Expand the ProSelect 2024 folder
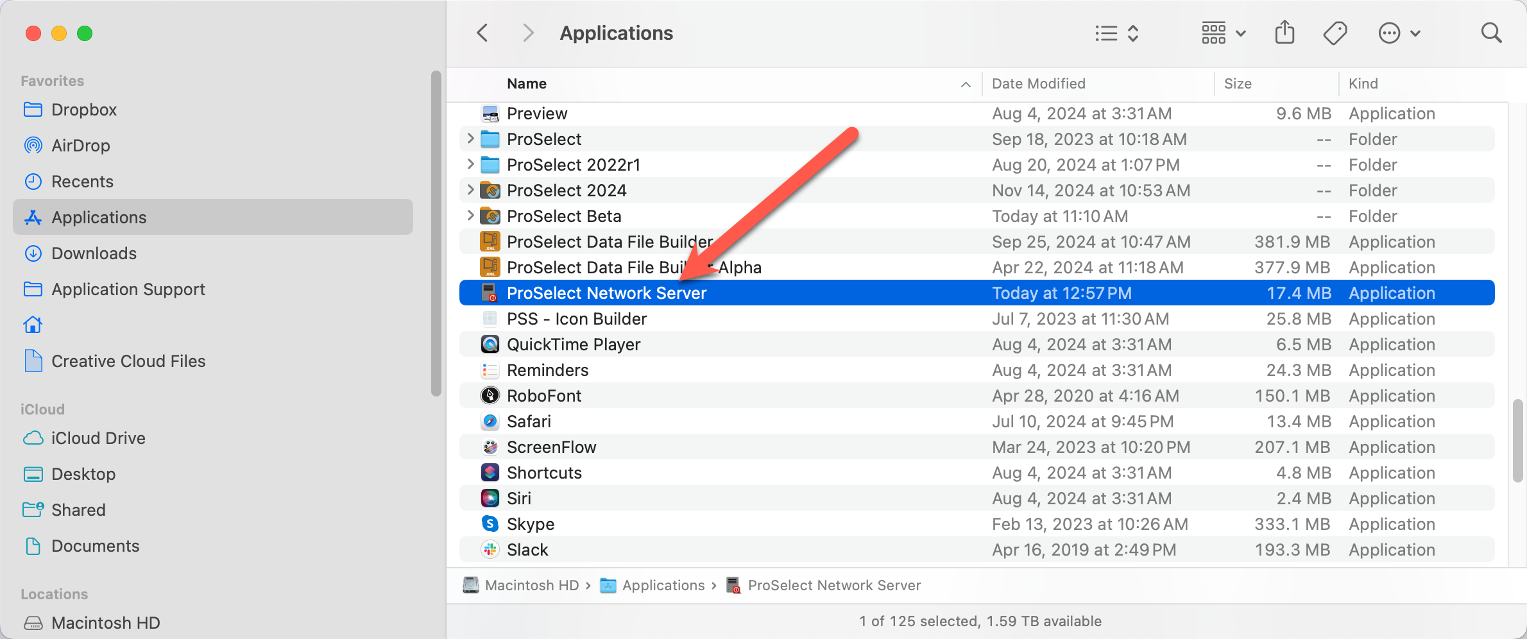The image size is (1527, 639). tap(470, 190)
